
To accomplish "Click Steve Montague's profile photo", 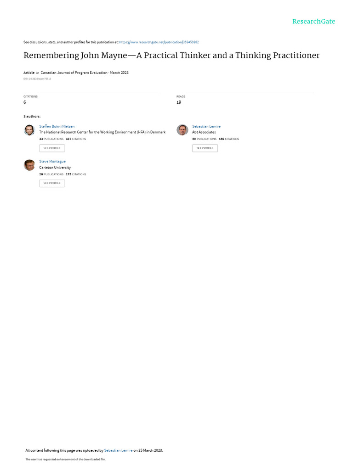I will click(x=29, y=165).
